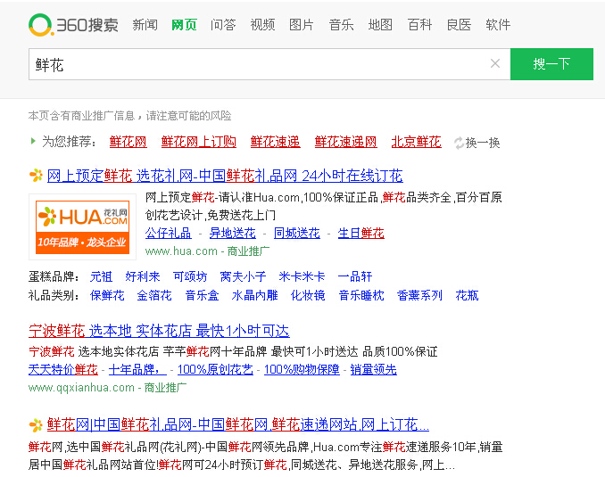The height and width of the screenshot is (477, 605).
Task: Open recommended search 鲜花网上订购
Action: pyautogui.click(x=199, y=142)
